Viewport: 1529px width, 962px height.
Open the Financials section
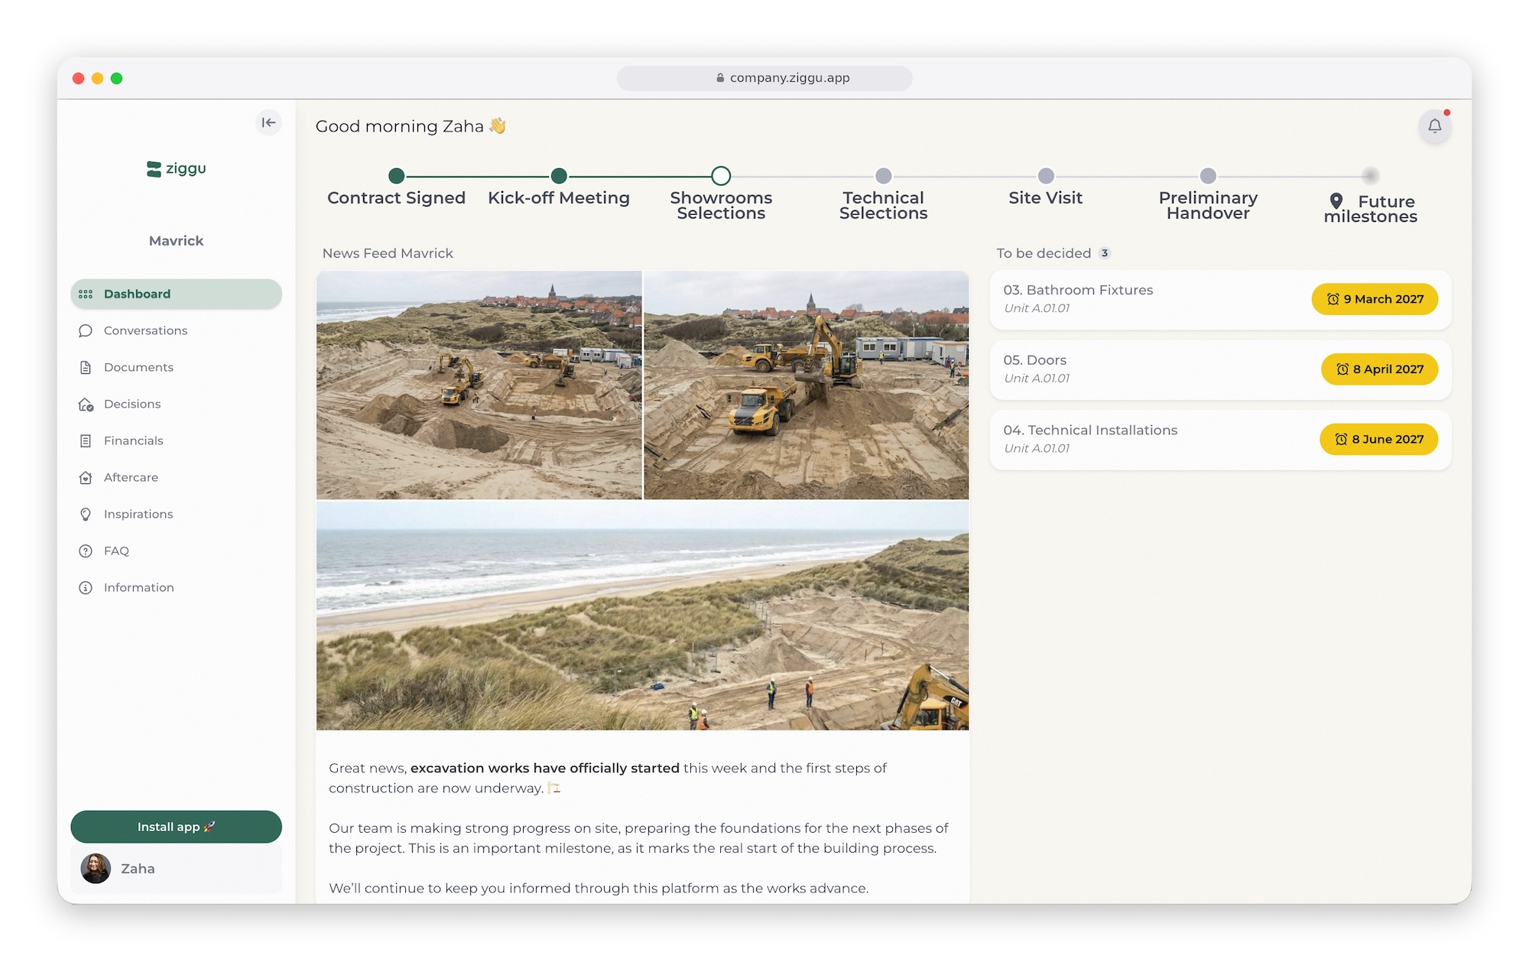(x=177, y=441)
